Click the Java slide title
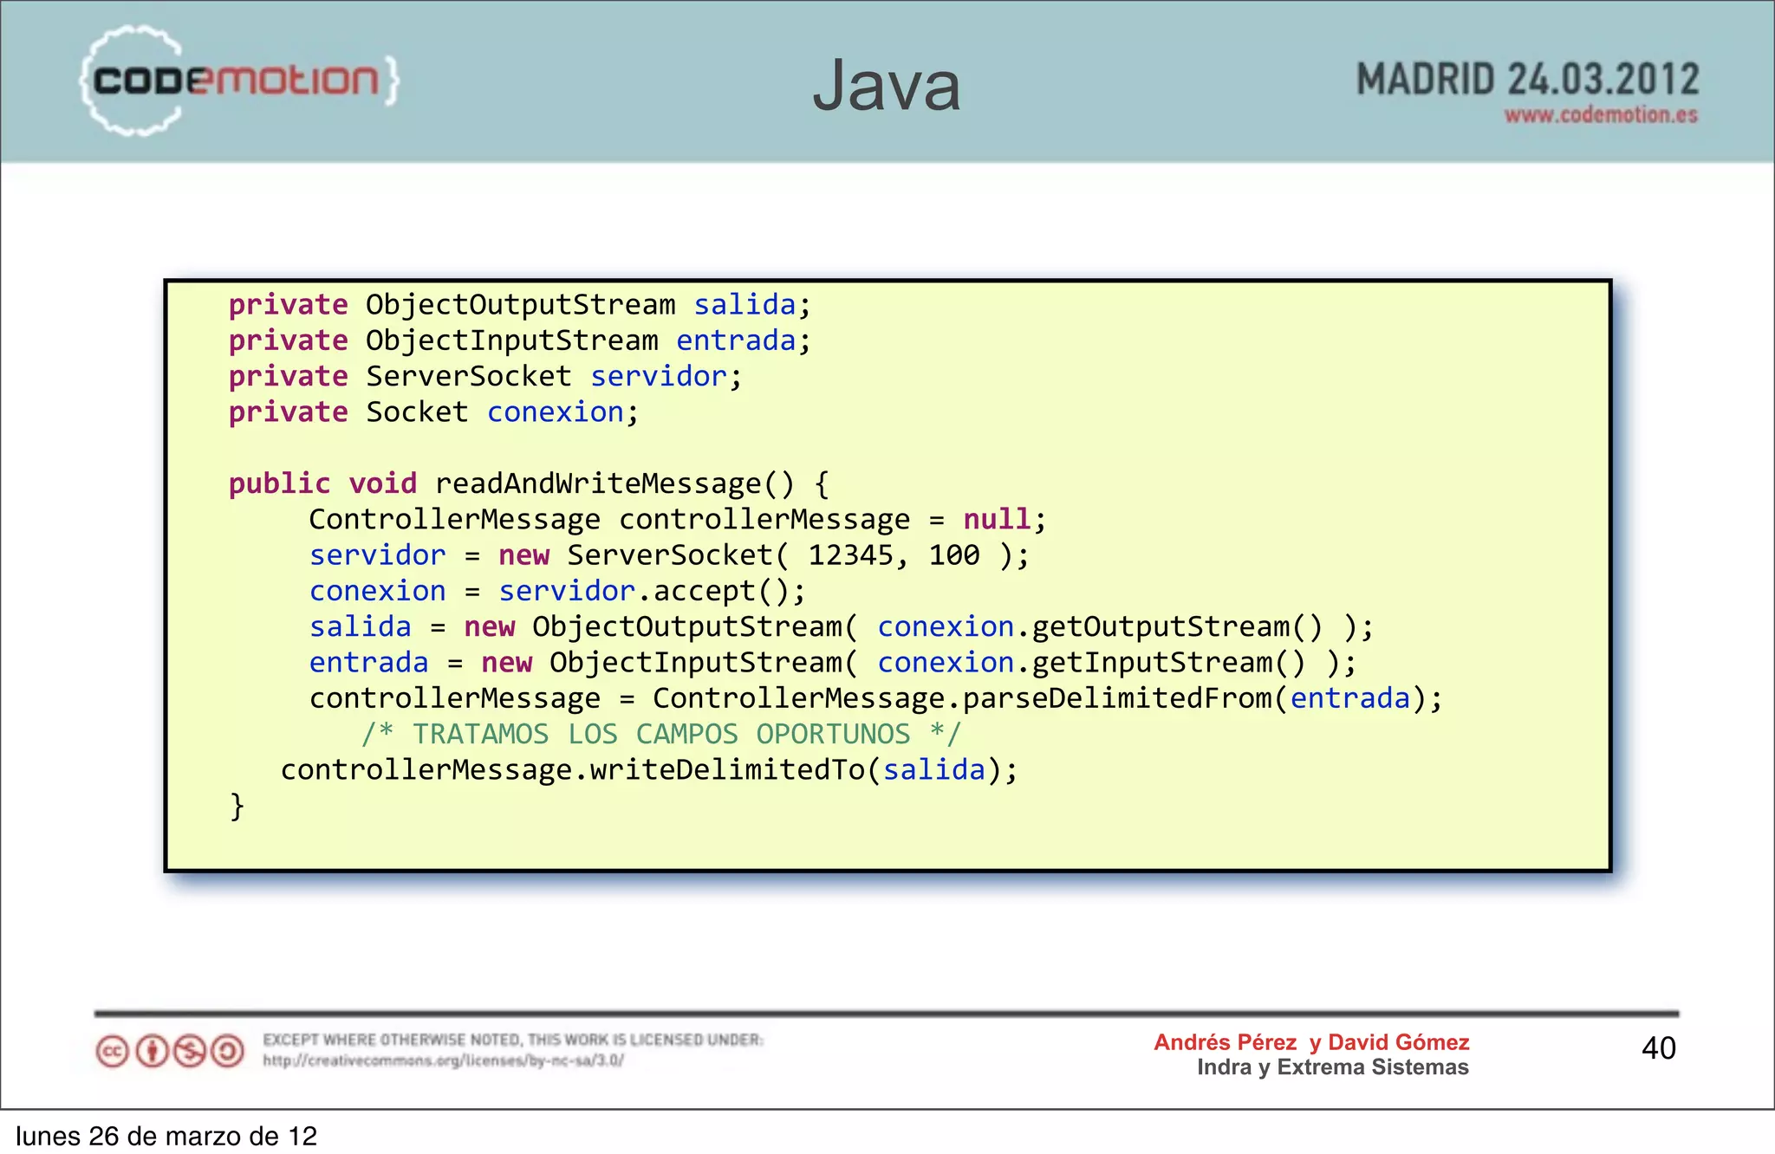The image size is (1775, 1154). (887, 85)
